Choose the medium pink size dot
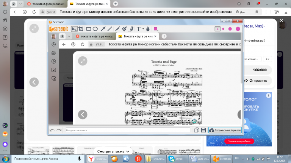291x163 pixels. (x=230, y=29)
